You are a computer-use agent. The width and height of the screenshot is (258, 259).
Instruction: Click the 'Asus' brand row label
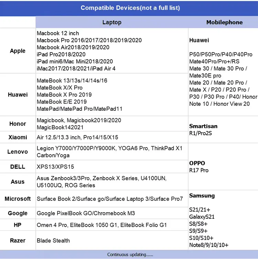click(18, 182)
